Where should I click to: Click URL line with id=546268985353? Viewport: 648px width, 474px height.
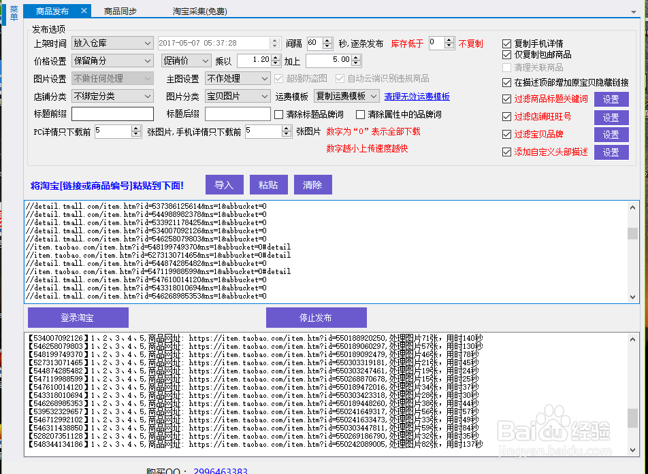pyautogui.click(x=146, y=296)
